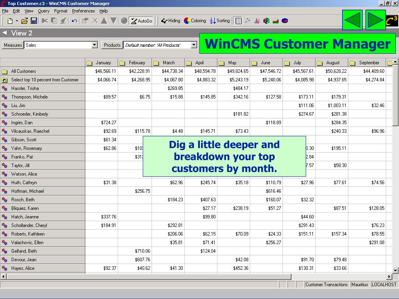Screen dimensions: 399x299
Task: Click the April column header
Action: [201, 63]
